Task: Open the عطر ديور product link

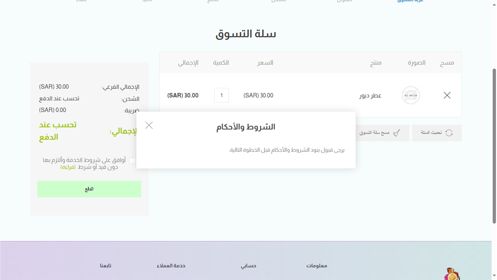Action: point(370,95)
